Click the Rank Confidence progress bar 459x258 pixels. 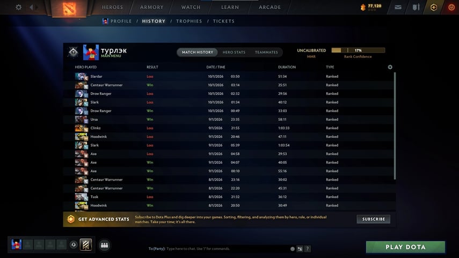(x=358, y=50)
